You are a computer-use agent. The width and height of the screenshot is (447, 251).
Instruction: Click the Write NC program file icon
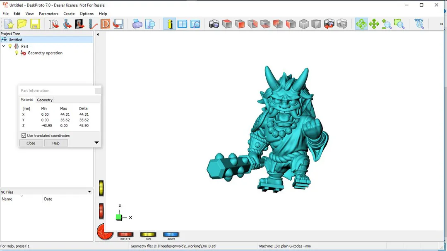click(x=118, y=24)
